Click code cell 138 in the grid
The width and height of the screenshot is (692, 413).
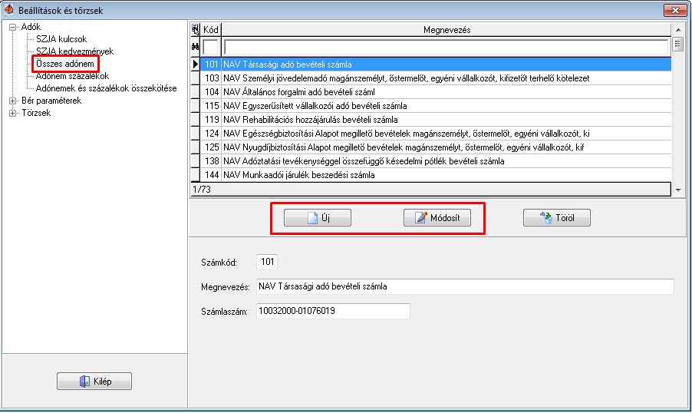point(211,161)
